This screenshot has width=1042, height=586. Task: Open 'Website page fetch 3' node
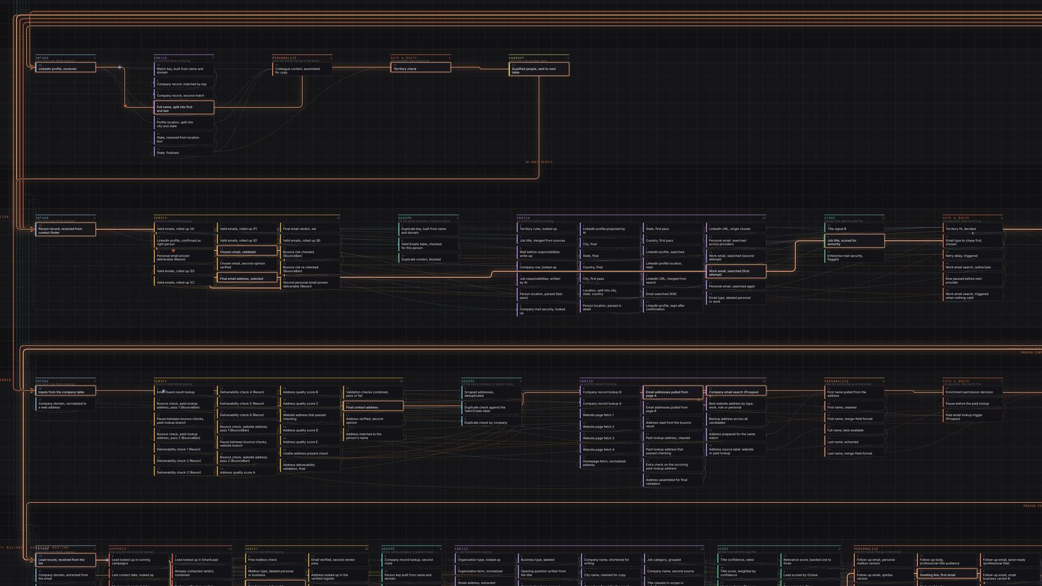[611, 438]
